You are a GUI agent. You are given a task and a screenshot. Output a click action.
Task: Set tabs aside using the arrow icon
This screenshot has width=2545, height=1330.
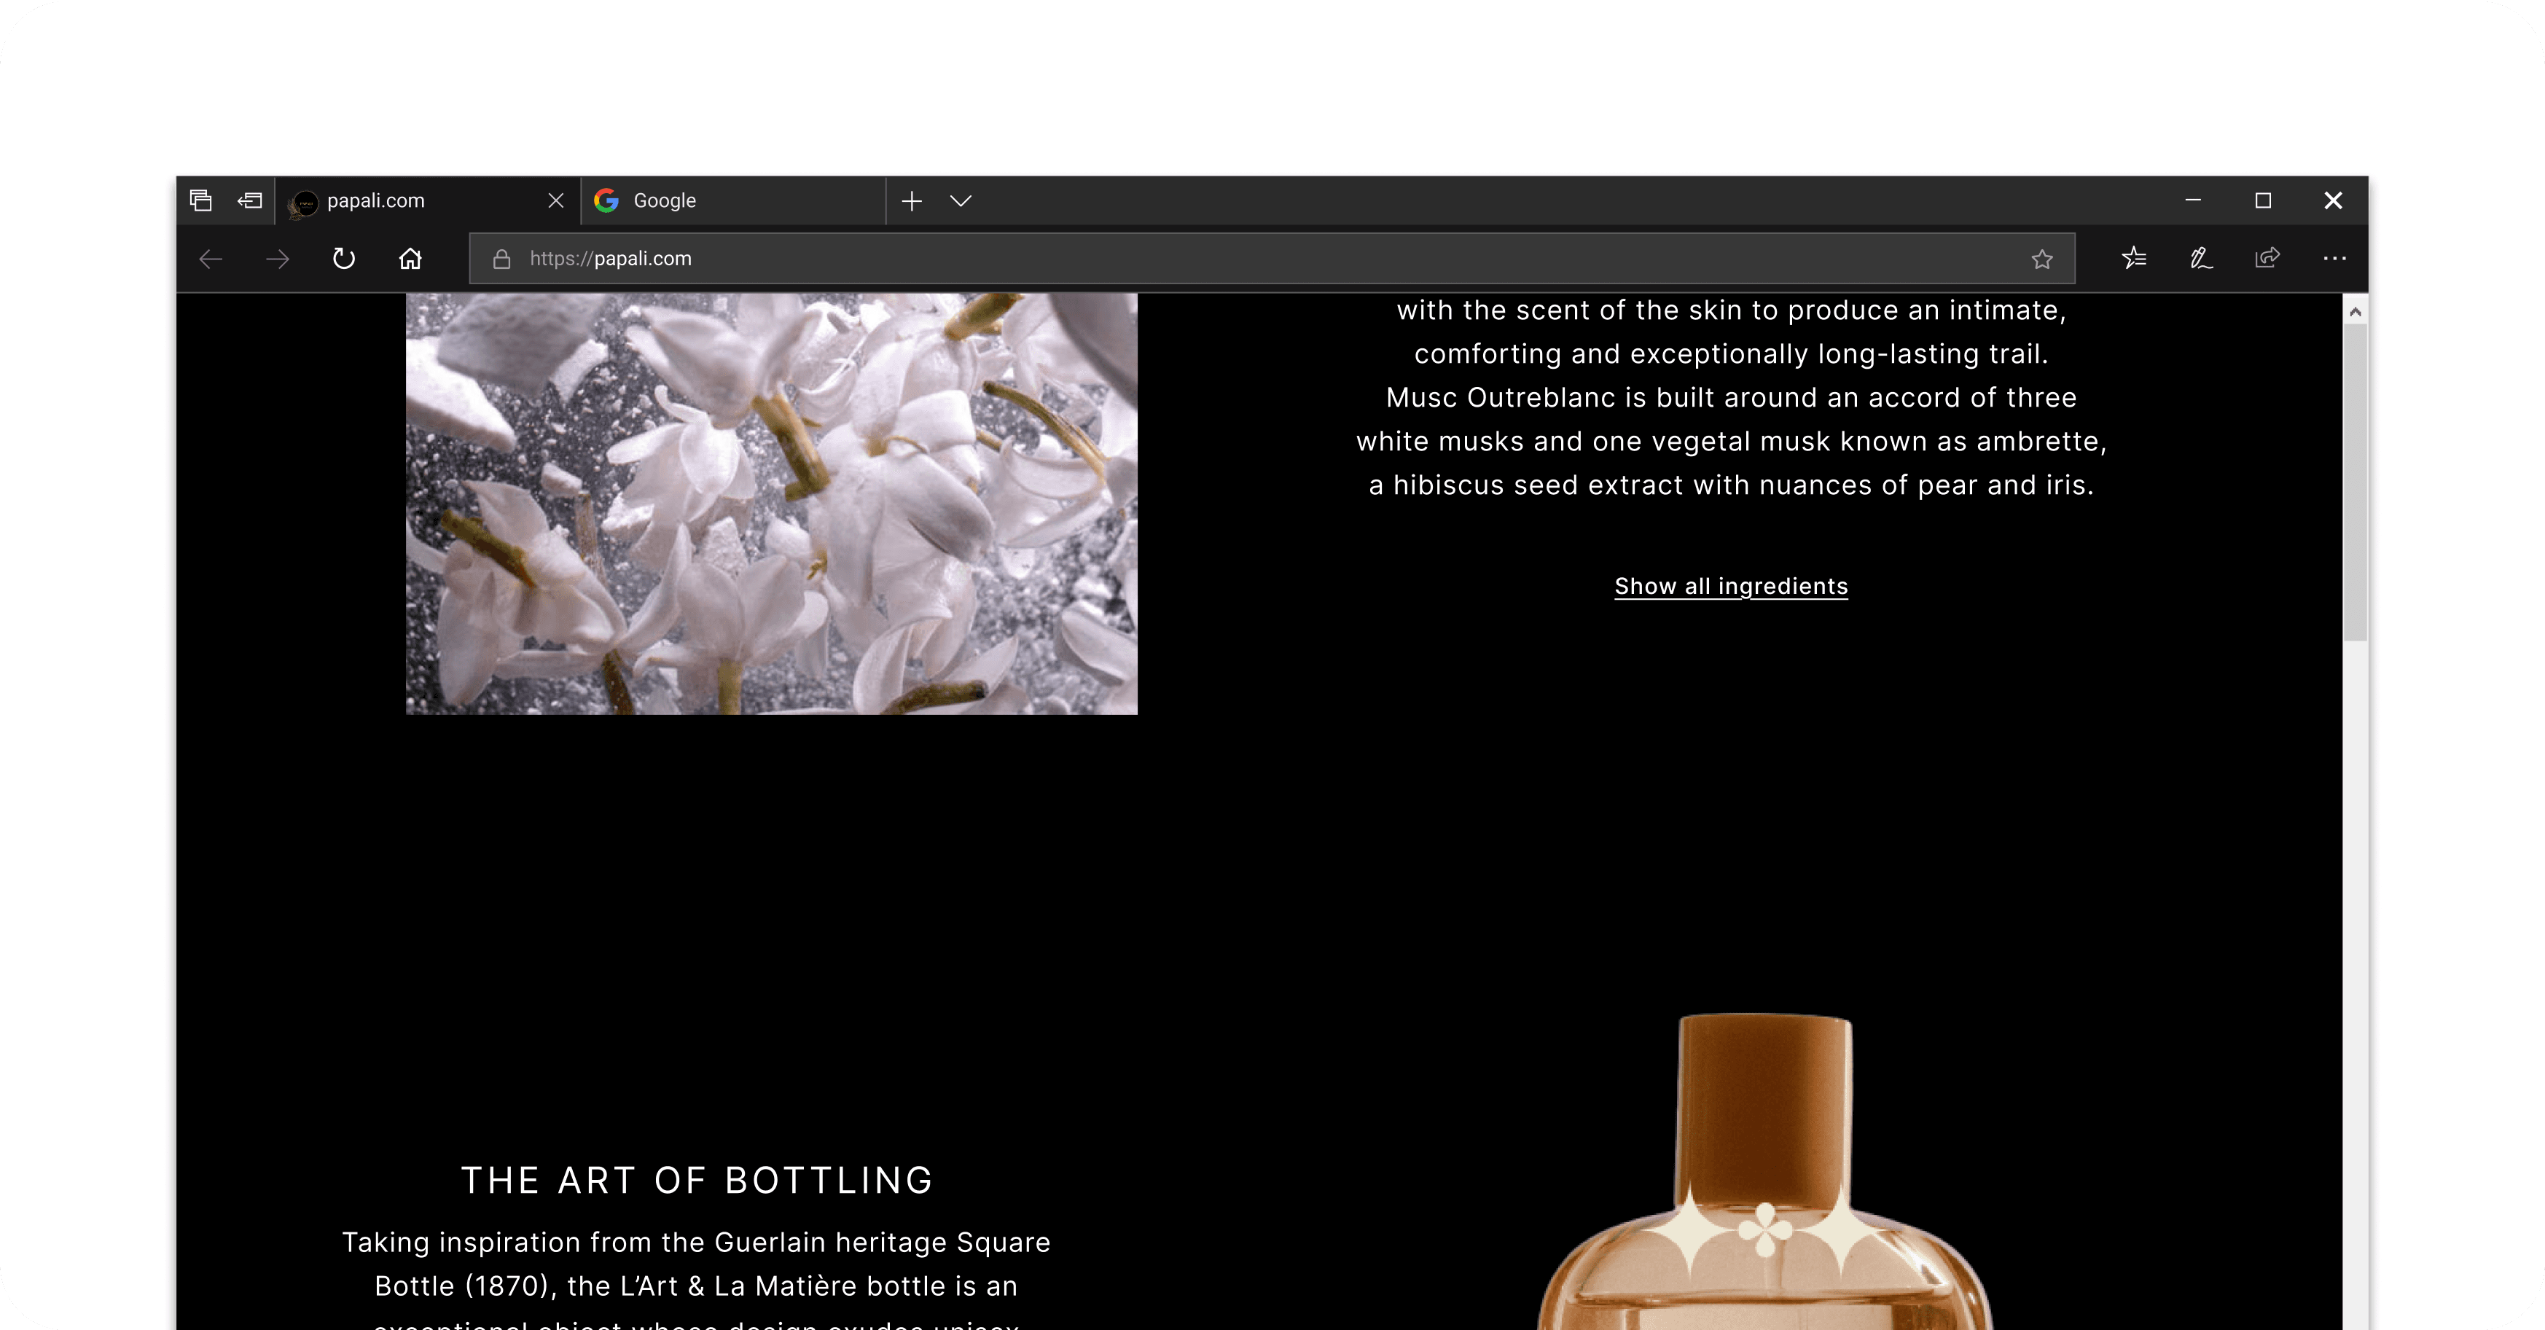250,200
